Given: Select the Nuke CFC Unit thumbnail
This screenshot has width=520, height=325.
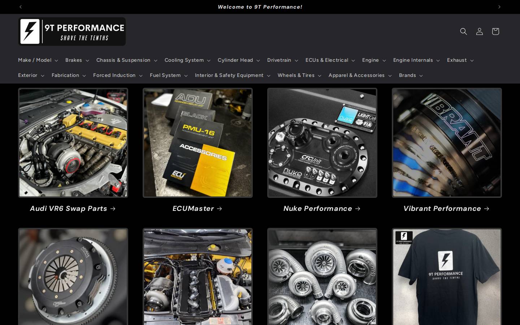Looking at the screenshot, I should (322, 143).
